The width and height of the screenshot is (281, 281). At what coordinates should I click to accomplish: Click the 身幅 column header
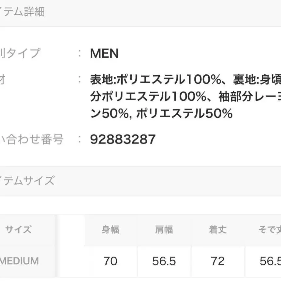tap(110, 230)
